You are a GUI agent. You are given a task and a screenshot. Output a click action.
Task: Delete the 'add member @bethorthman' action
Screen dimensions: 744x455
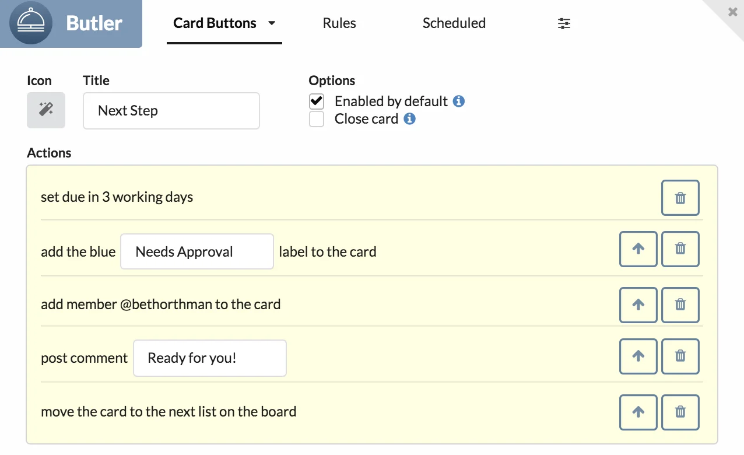click(680, 305)
